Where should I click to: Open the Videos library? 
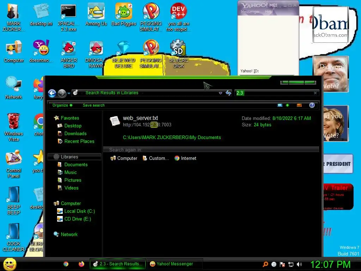pos(68,188)
